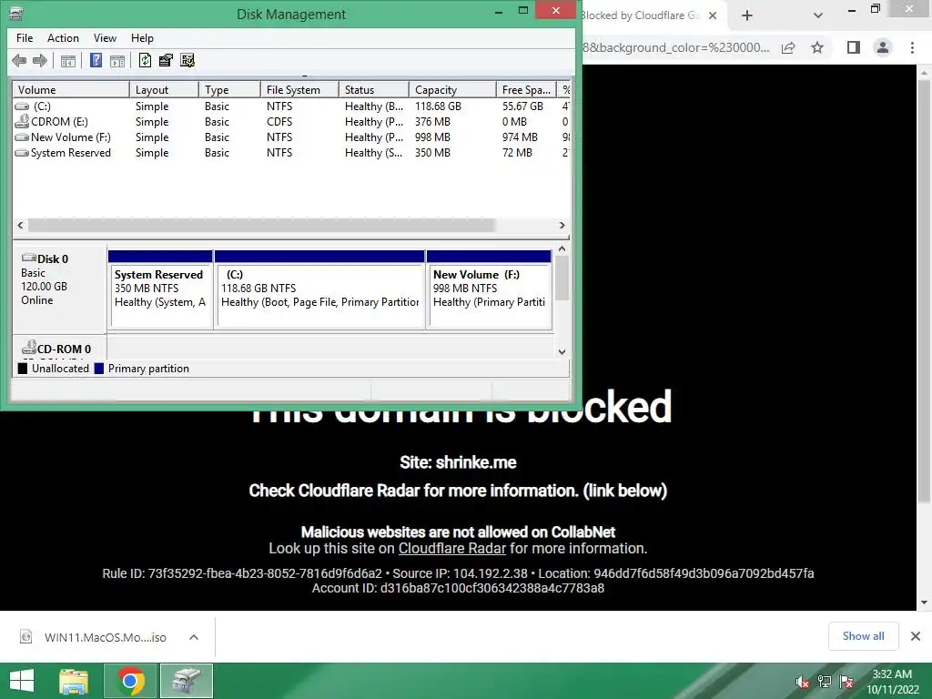Image resolution: width=932 pixels, height=699 pixels.
Task: Open the Windows Start button
Action: click(x=22, y=681)
